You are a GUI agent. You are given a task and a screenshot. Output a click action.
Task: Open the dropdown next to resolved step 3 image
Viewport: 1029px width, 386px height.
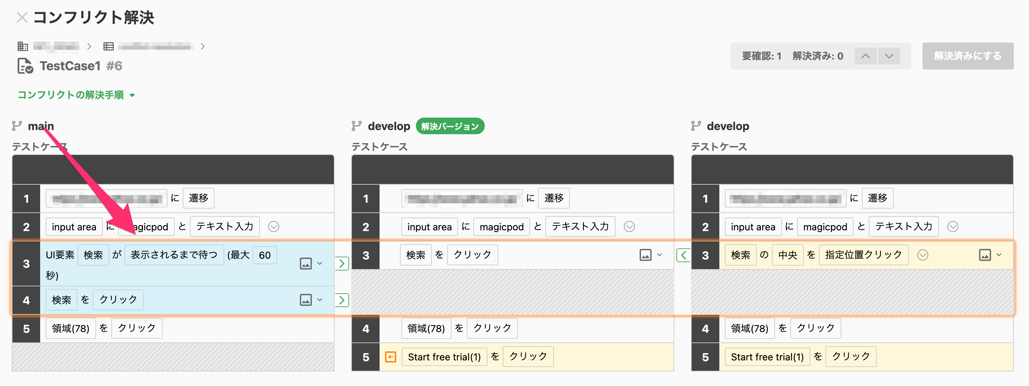659,255
